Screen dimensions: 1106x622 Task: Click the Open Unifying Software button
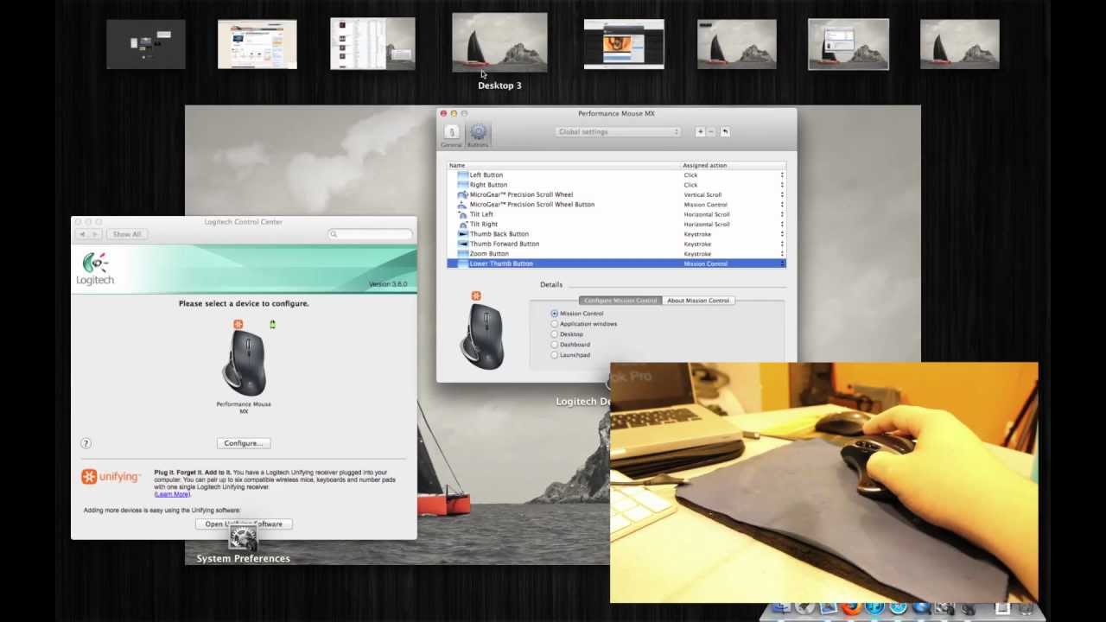(244, 524)
